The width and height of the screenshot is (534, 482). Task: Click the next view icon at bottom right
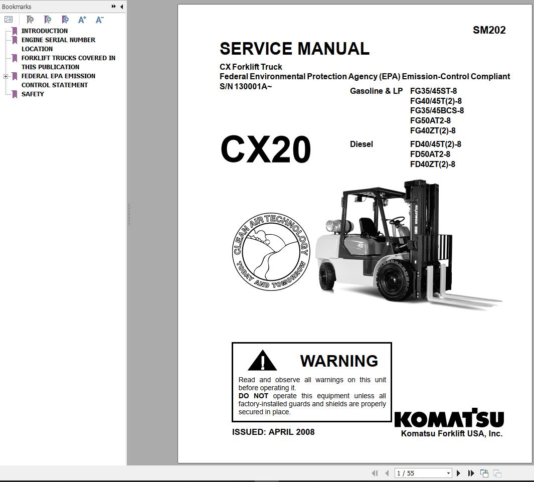[498, 472]
